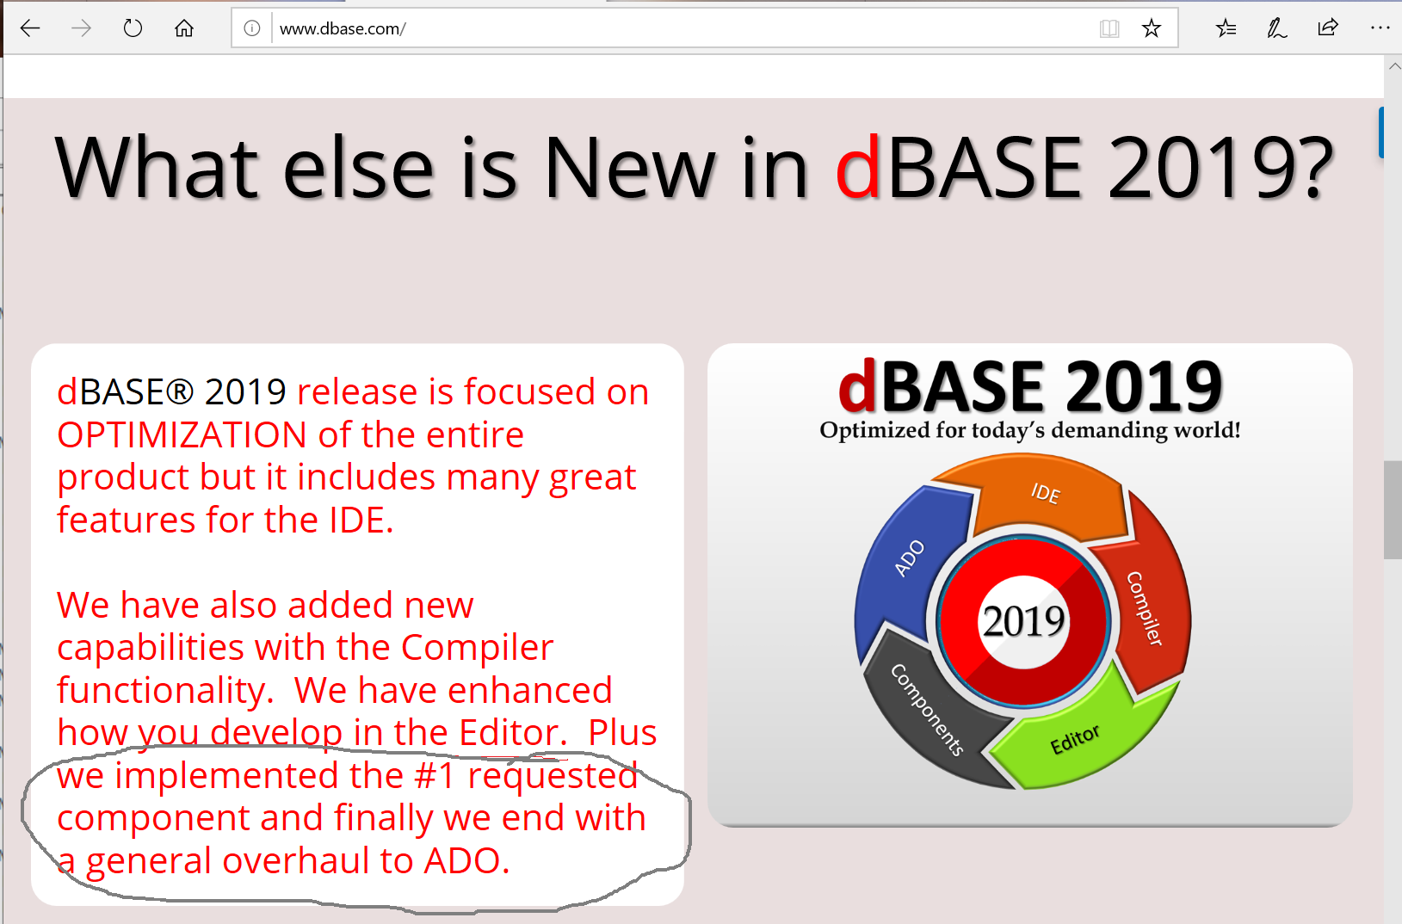Go back to the previous page

30,28
